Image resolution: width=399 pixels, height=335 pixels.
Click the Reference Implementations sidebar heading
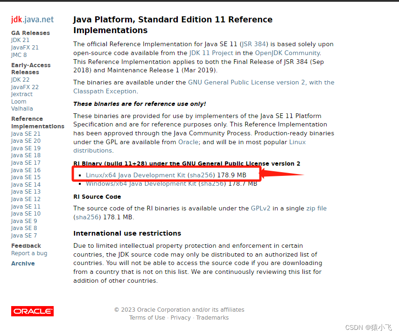(38, 122)
